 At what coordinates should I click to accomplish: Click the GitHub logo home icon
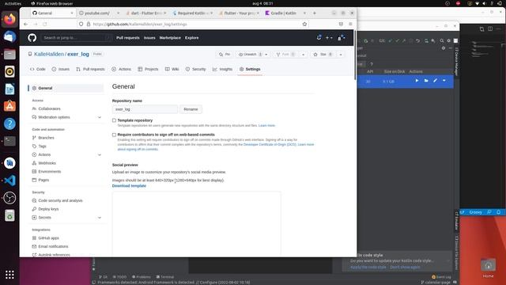tap(32, 38)
